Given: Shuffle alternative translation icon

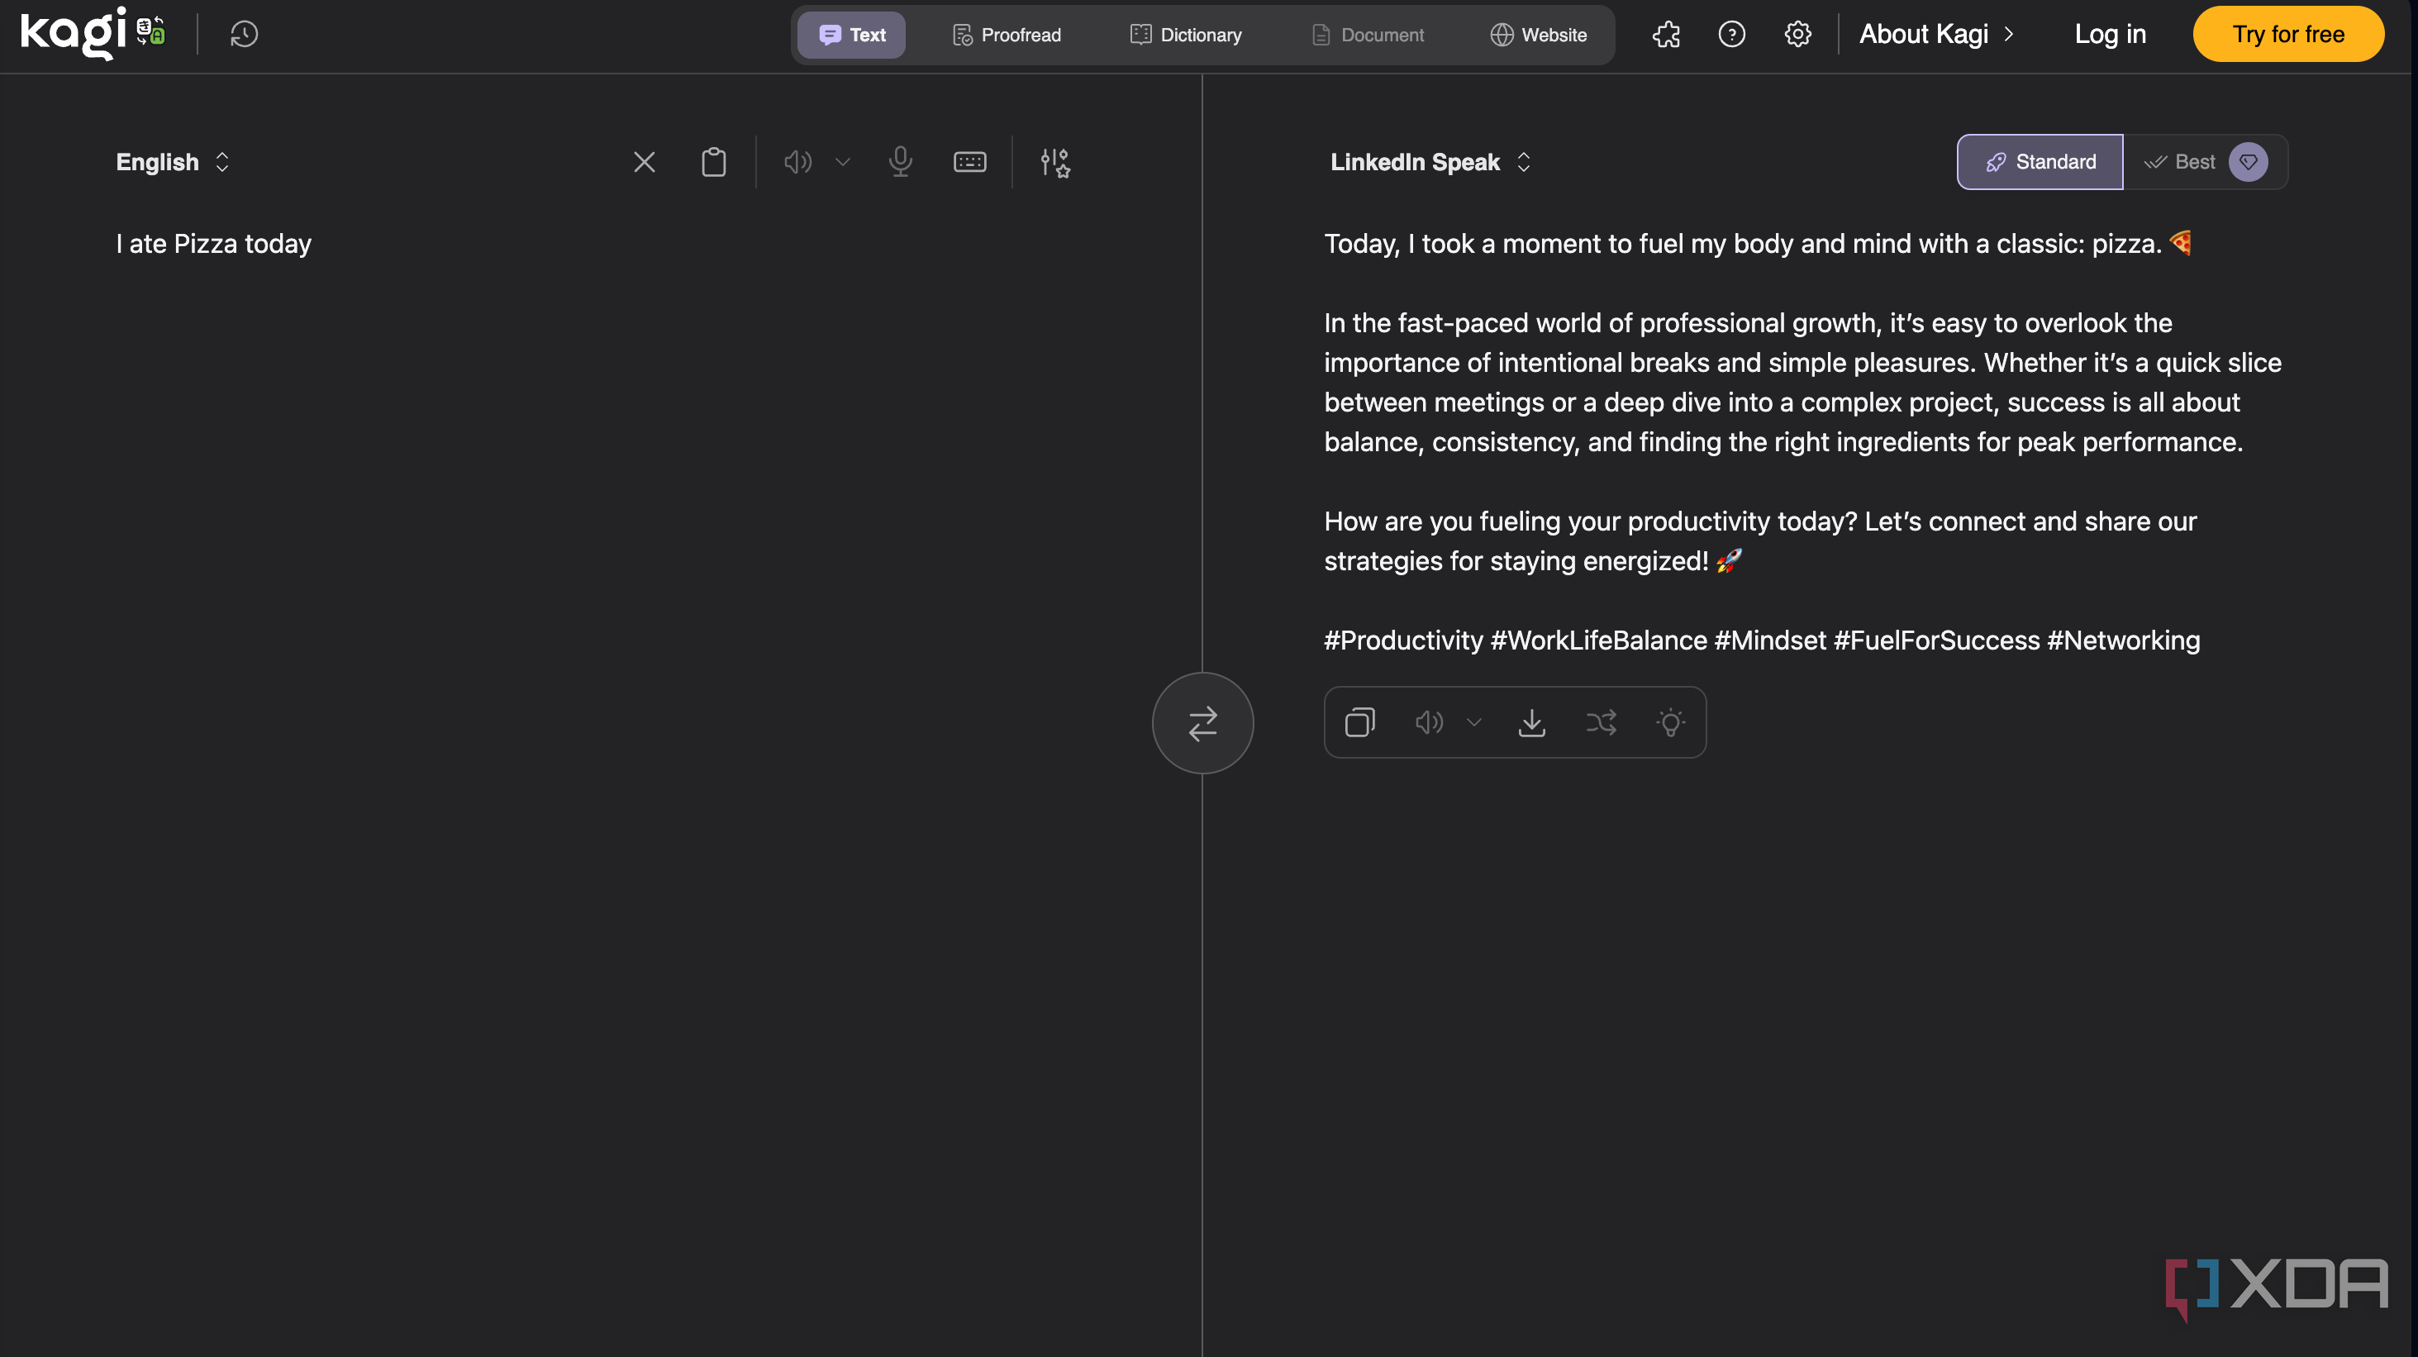Looking at the screenshot, I should [x=1602, y=721].
